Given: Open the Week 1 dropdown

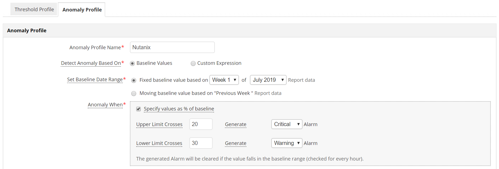Looking at the screenshot, I should (224, 80).
